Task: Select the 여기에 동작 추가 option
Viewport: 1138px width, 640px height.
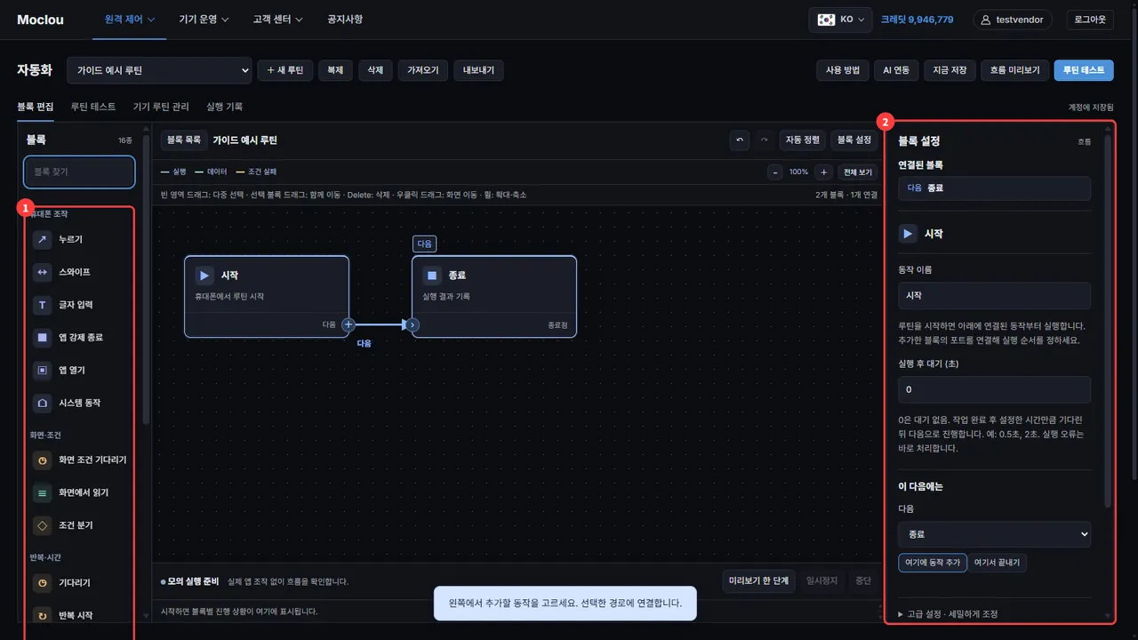Action: [933, 563]
